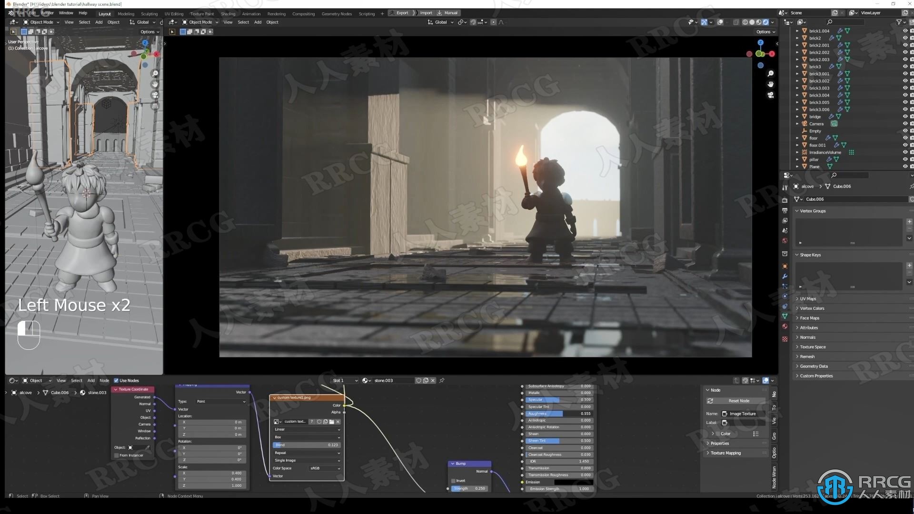Open Tool properties tab
Viewport: 914px width, 514px height.
pyautogui.click(x=785, y=188)
